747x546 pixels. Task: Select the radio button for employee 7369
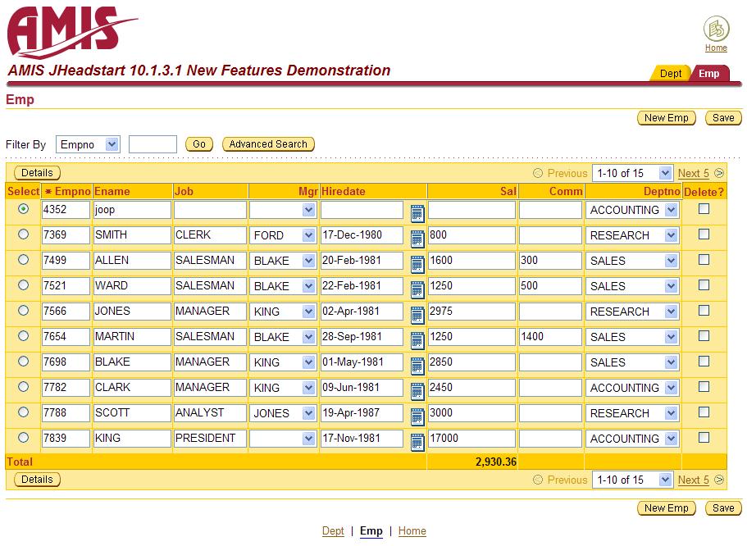(x=23, y=234)
